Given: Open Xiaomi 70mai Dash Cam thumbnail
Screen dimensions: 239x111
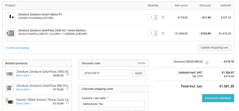Looking at the screenshot, I should (10, 102).
